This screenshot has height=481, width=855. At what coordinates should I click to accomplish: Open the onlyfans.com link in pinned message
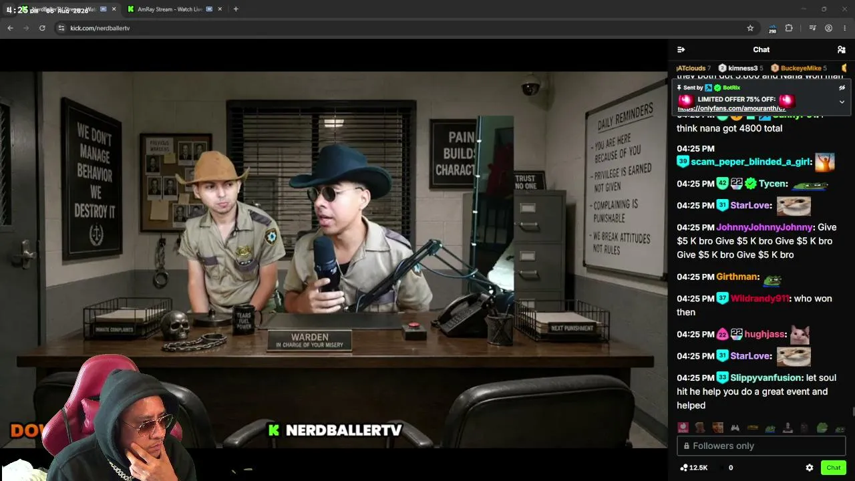(x=731, y=108)
